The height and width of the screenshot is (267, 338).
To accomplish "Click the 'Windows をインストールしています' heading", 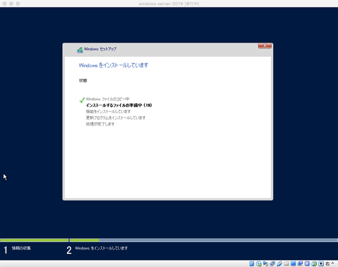I will pyautogui.click(x=114, y=65).
